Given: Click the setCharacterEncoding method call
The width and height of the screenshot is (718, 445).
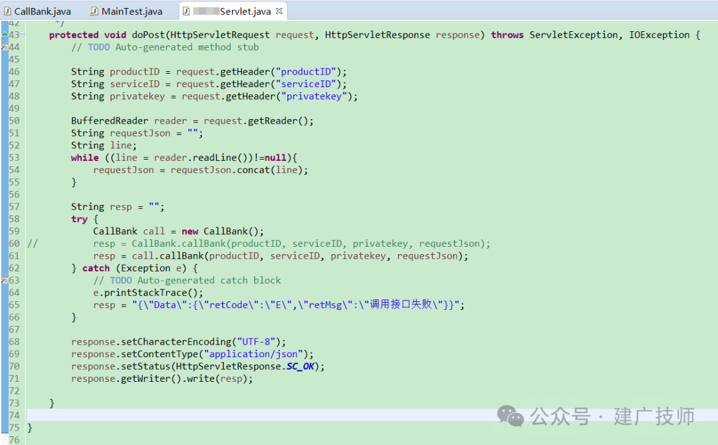Looking at the screenshot, I should click(x=176, y=342).
